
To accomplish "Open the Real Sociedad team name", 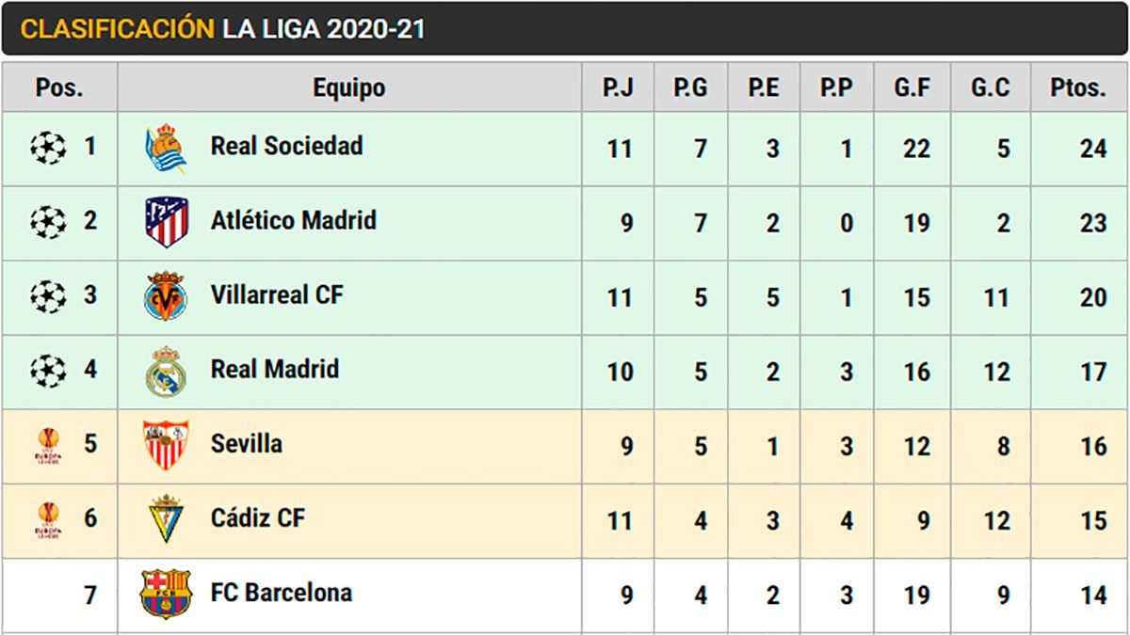I will [286, 146].
